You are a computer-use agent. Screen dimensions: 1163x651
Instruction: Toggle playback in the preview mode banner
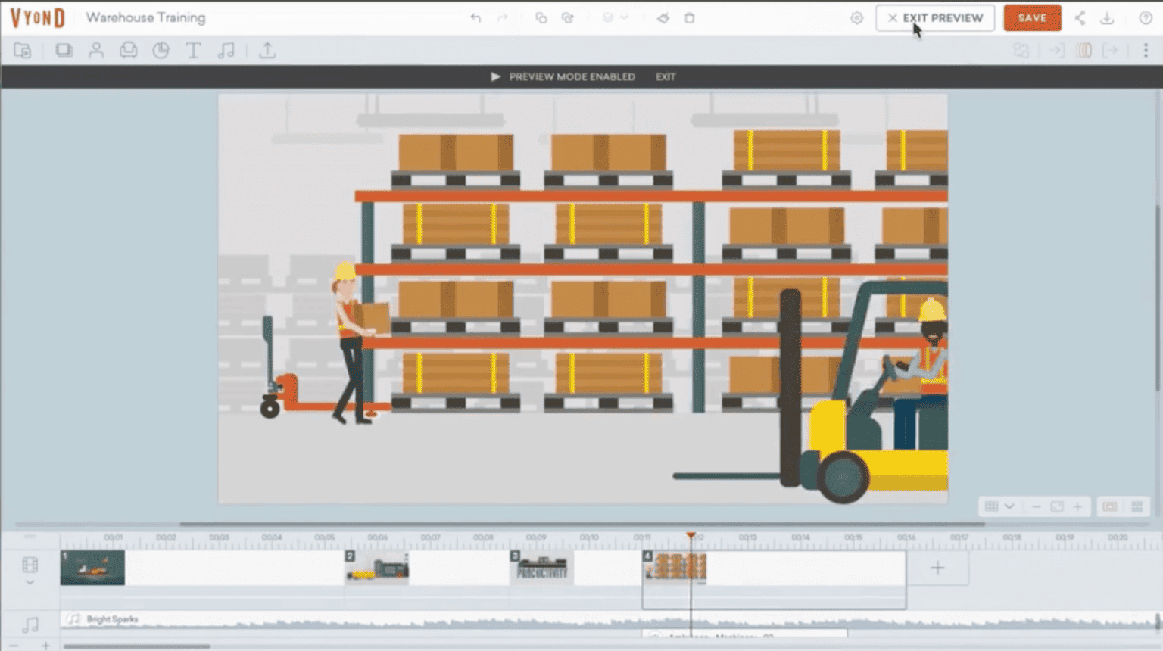pos(496,76)
